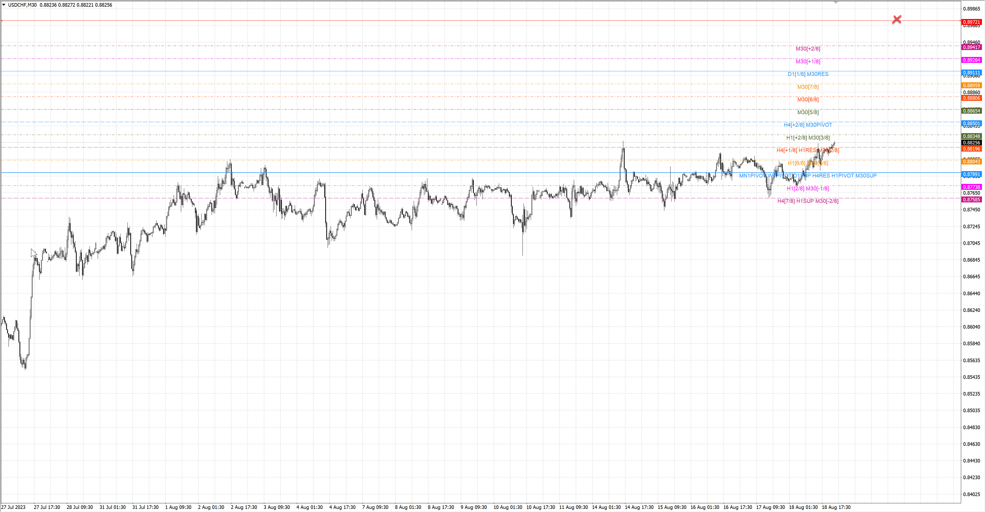This screenshot has width=985, height=512.
Task: Click the M30[7/8] level label
Action: [x=807, y=87]
